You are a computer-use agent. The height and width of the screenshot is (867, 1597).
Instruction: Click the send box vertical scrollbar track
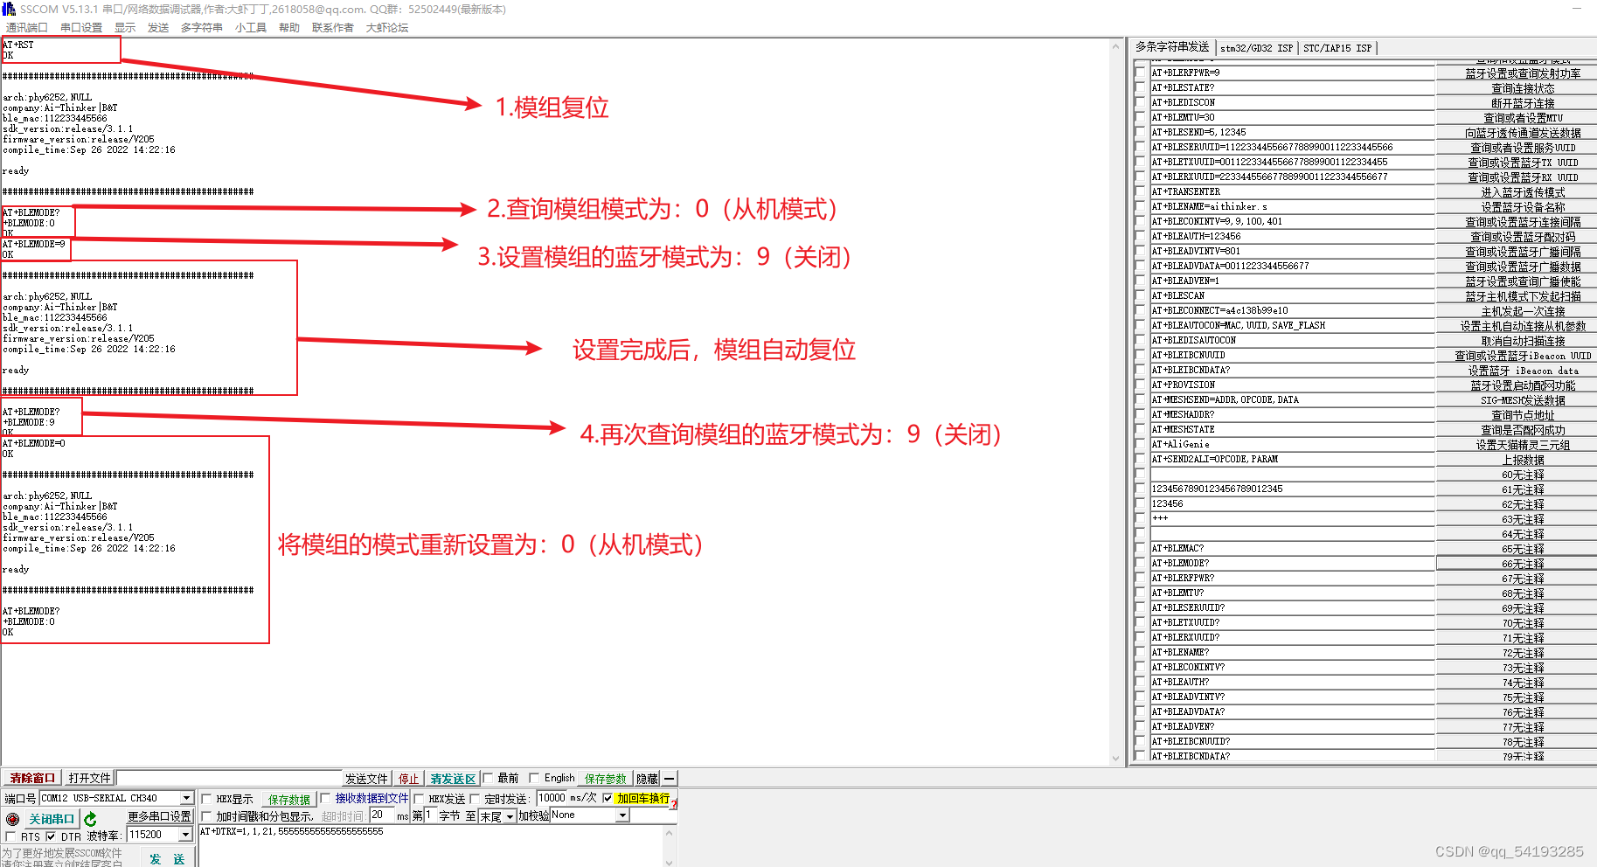tap(670, 846)
